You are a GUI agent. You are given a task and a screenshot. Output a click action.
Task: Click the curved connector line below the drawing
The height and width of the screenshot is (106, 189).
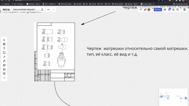pyautogui.click(x=59, y=96)
